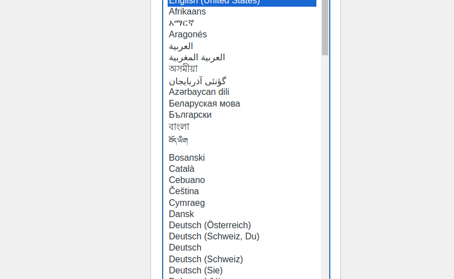Select the Bengali বাংলা language option
This screenshot has width=454, height=279.
179,127
